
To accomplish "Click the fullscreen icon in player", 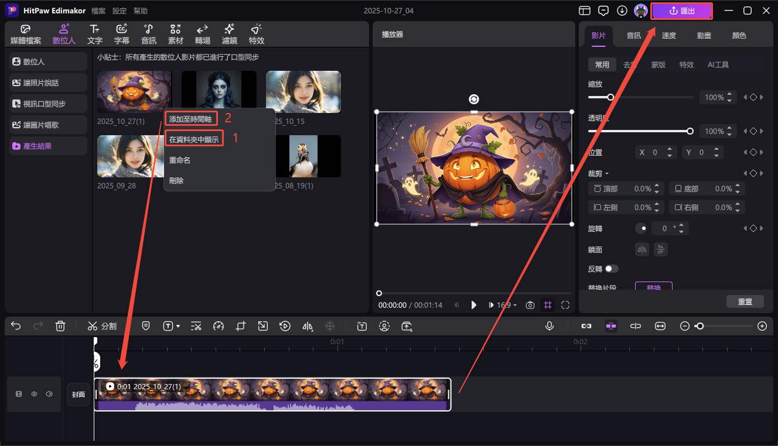I will (x=565, y=305).
